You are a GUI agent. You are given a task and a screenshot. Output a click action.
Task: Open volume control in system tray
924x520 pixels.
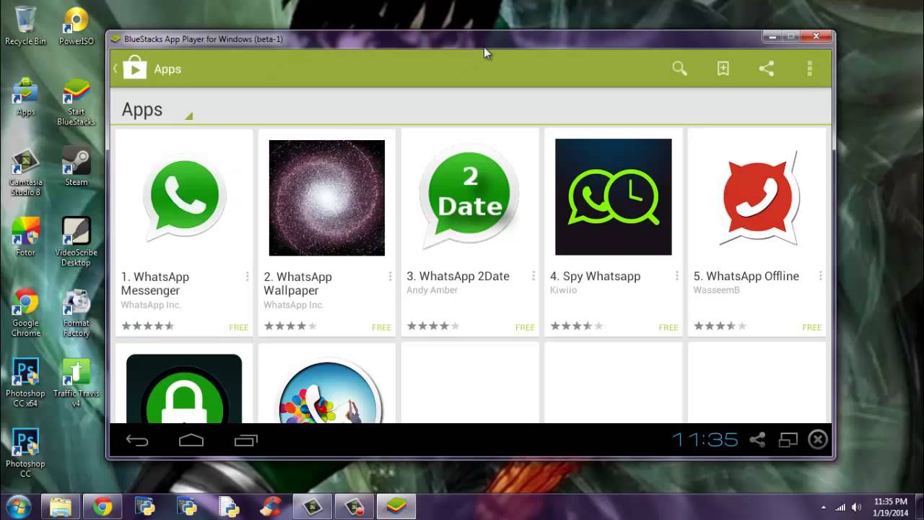point(857,507)
